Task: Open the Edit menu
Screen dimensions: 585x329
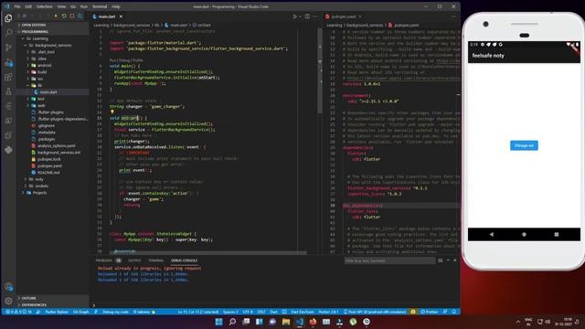Action: tap(28, 6)
